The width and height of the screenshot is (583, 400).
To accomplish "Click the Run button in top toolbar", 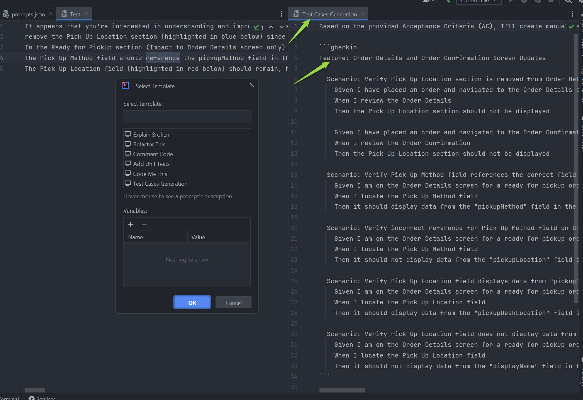I will click(x=511, y=1).
